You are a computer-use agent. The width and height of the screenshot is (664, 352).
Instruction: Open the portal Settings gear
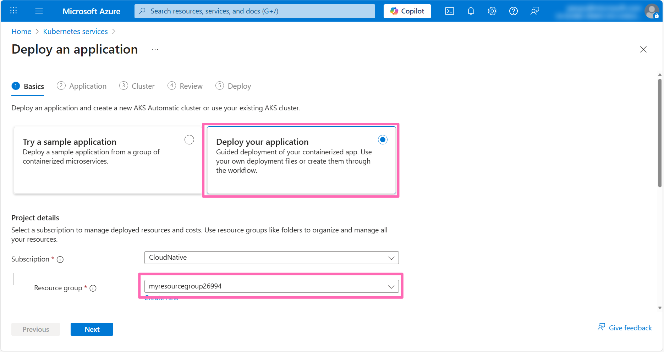(x=492, y=11)
